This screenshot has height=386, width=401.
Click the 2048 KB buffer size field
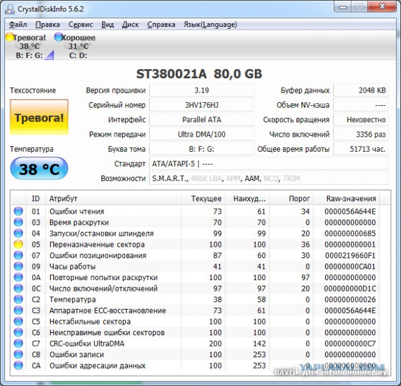361,90
